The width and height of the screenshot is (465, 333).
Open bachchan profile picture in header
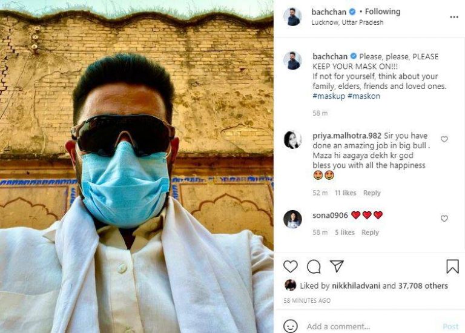tap(292, 16)
